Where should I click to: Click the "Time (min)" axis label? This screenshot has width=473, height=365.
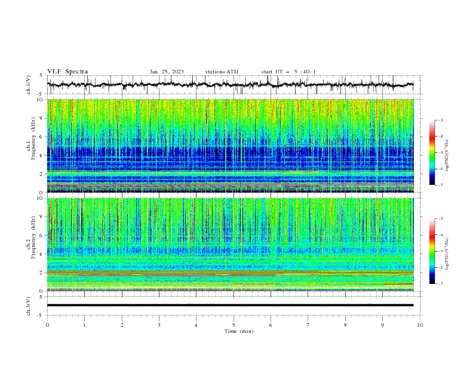click(x=239, y=331)
